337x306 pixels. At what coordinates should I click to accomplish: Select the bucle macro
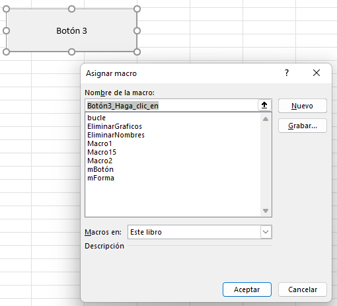pos(96,118)
